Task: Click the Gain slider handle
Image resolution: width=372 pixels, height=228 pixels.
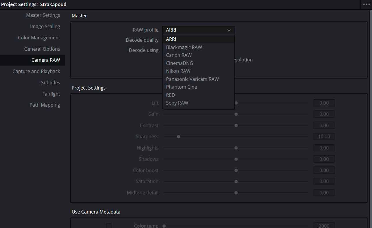Action: click(x=236, y=114)
